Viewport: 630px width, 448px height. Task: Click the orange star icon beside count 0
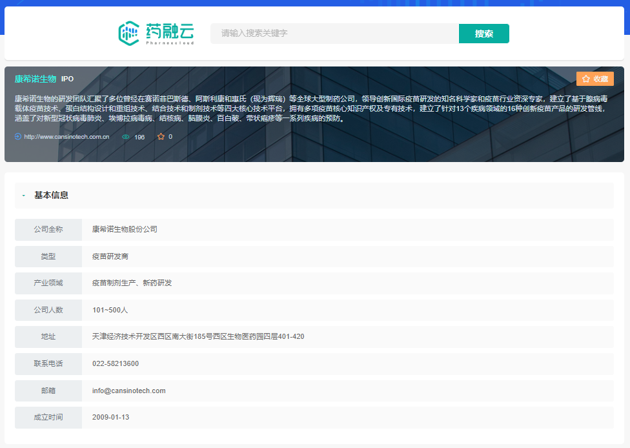pos(161,137)
